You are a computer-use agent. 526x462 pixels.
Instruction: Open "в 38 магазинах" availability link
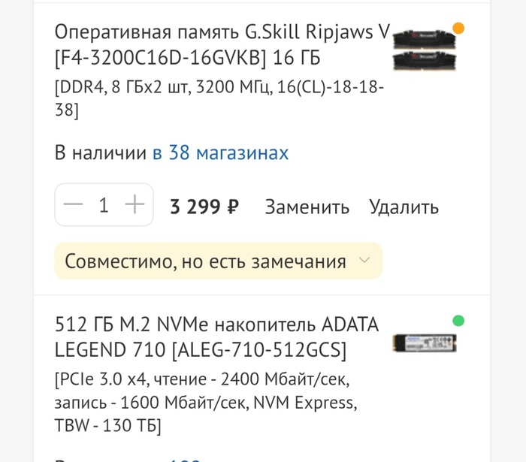point(220,153)
